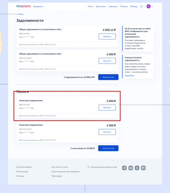Open the Подробнее link
This screenshot has width=170, height=193.
129,75
